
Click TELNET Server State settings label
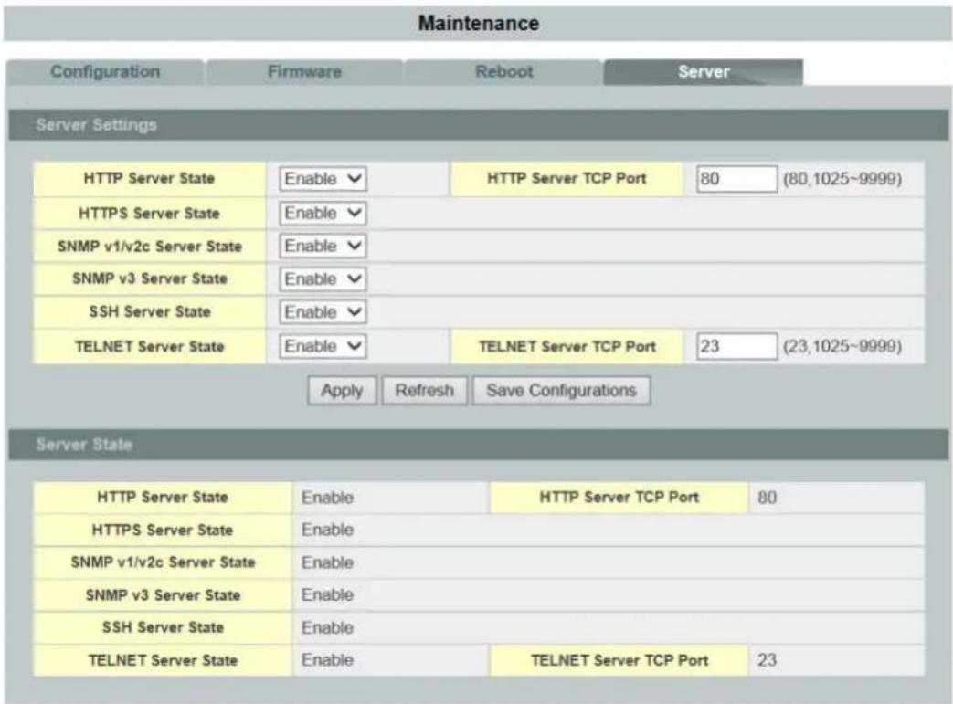coord(150,346)
